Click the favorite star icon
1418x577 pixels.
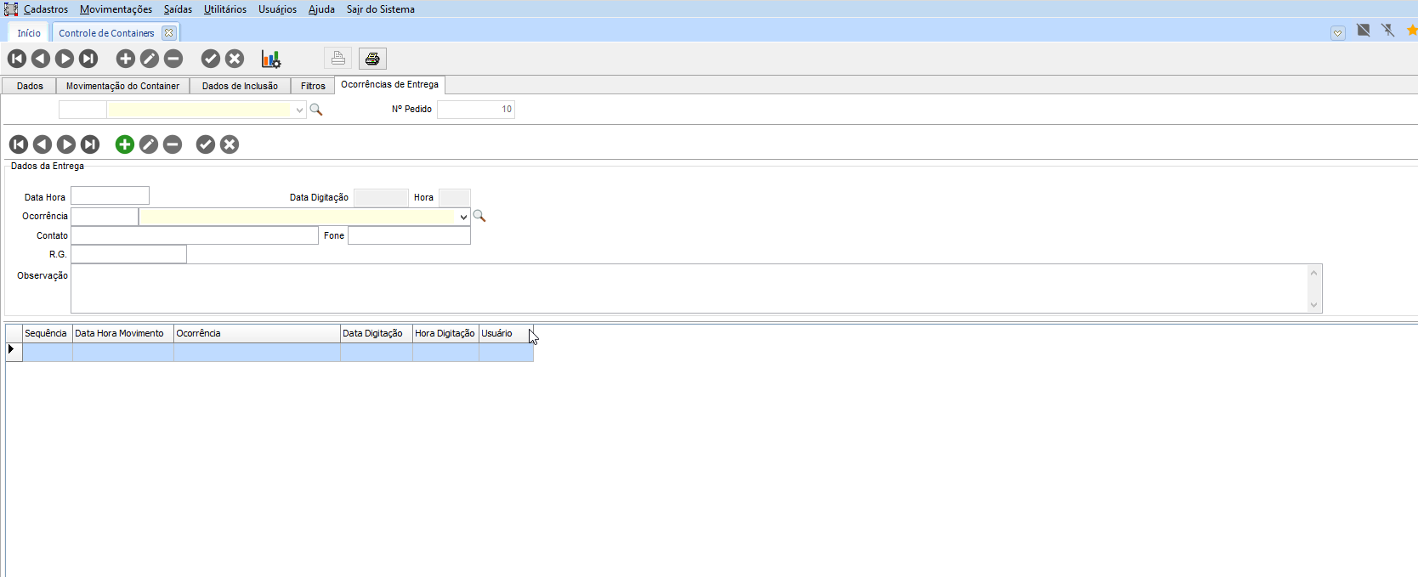click(x=1412, y=31)
